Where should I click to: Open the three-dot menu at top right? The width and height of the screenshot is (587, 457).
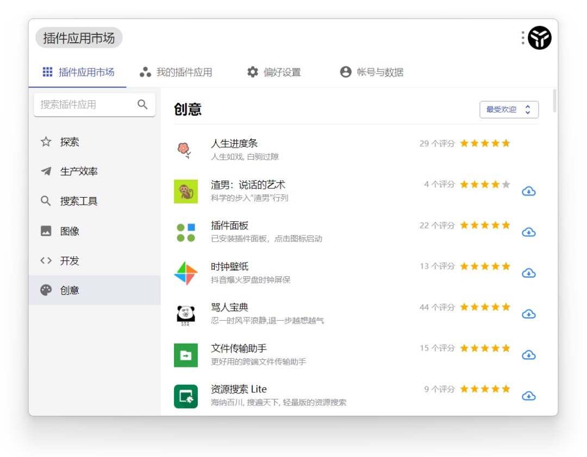pyautogui.click(x=522, y=38)
